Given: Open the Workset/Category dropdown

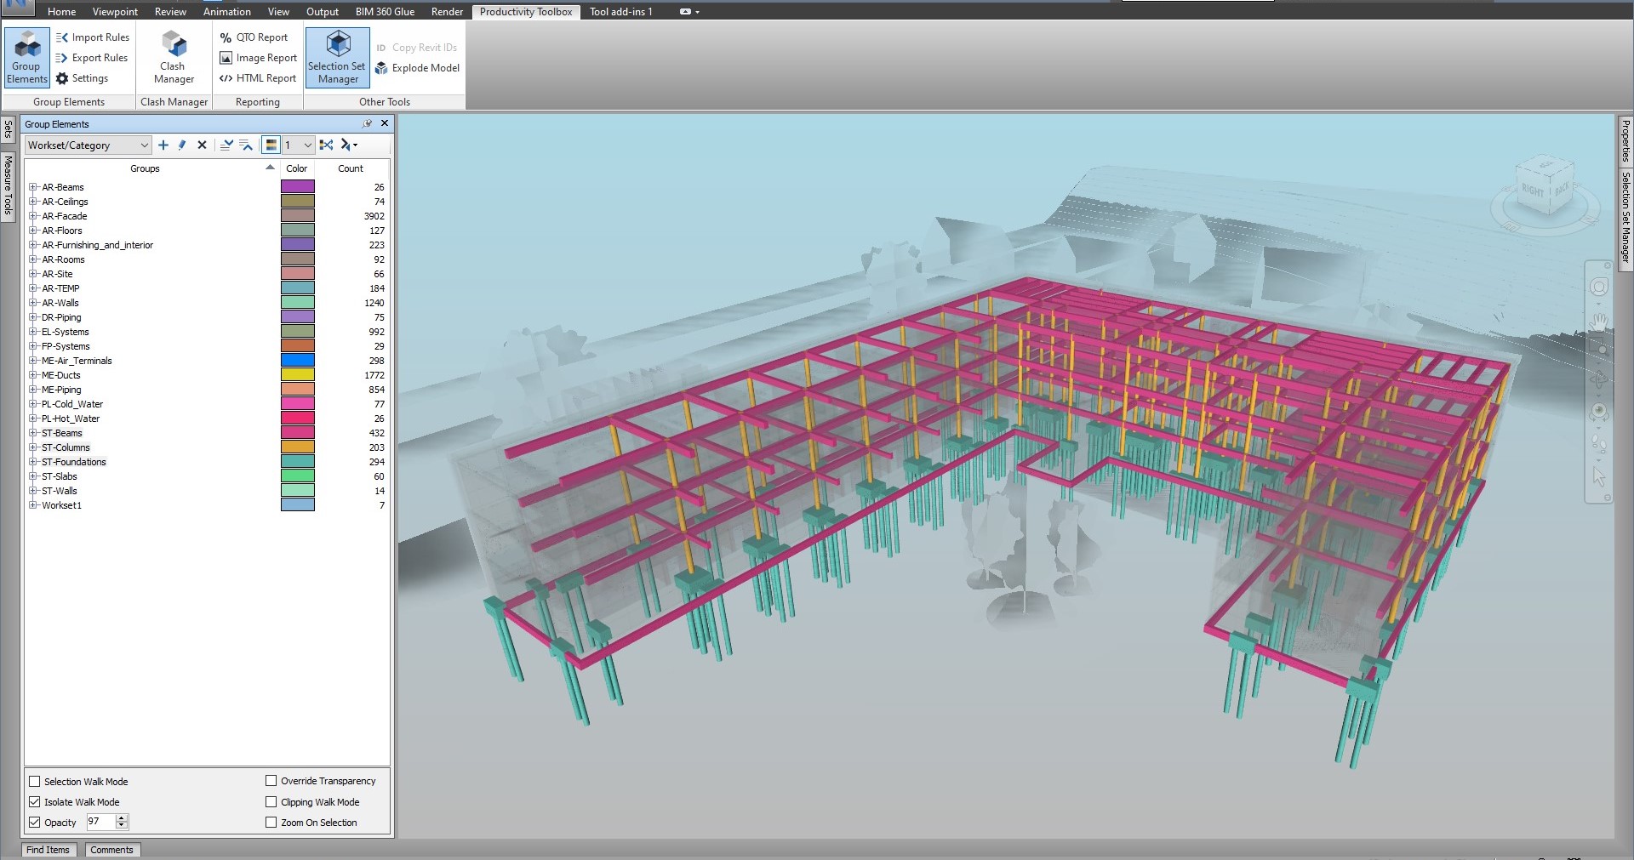Looking at the screenshot, I should (88, 145).
